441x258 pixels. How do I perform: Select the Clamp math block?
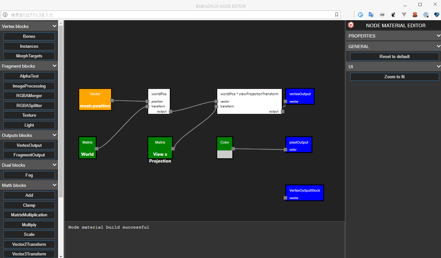coord(29,205)
